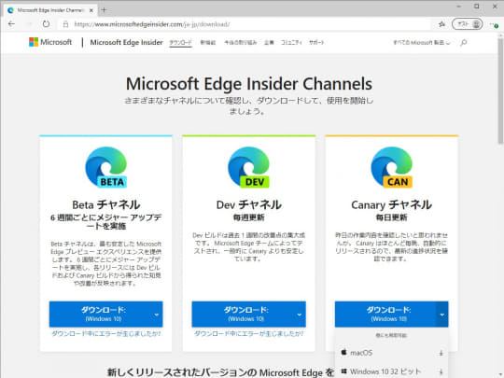Click the Microsoft Edge Insider header link
Image resolution: width=504 pixels, height=378 pixels.
pos(126,42)
